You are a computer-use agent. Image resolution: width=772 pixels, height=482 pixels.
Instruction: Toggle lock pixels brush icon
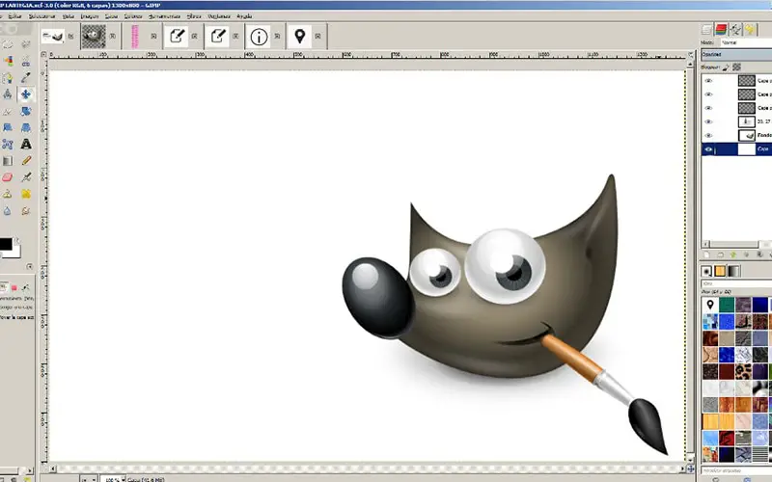[x=727, y=67]
